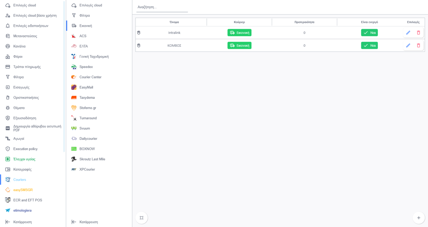Screen dimensions: 428x227
Task: Edit the ΚΟΜΒΟΣ row with pencil icon
Action: (408, 45)
